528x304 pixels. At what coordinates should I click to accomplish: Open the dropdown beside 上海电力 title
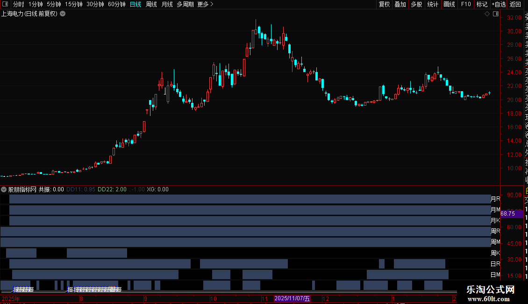pos(63,14)
